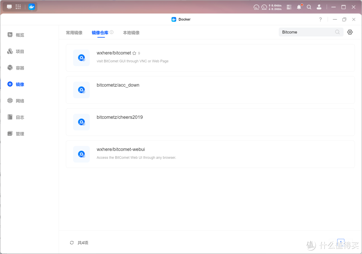Screen dimensions: 362x254
Task: Open the notification bell in the top bar
Action: click(x=299, y=7)
